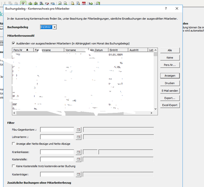Viewport: 204px width, 187px height.
Task: Sort list by Austritt column header
Action: tap(138, 50)
